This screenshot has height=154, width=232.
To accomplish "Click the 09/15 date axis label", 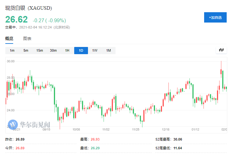I will tap(46, 129).
